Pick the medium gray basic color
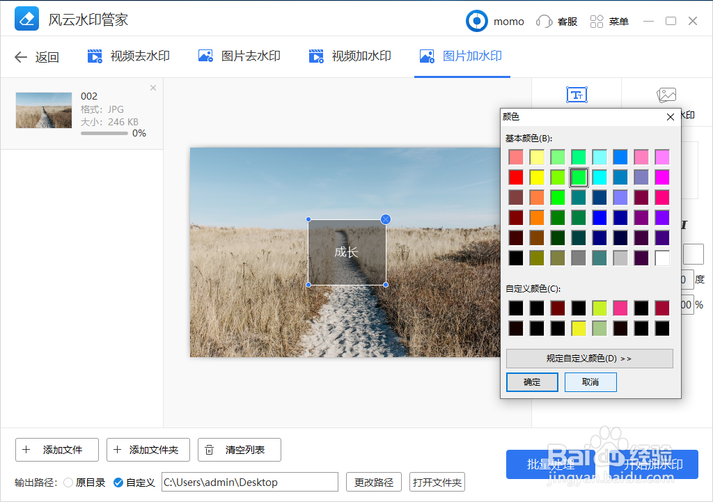 pyautogui.click(x=579, y=258)
